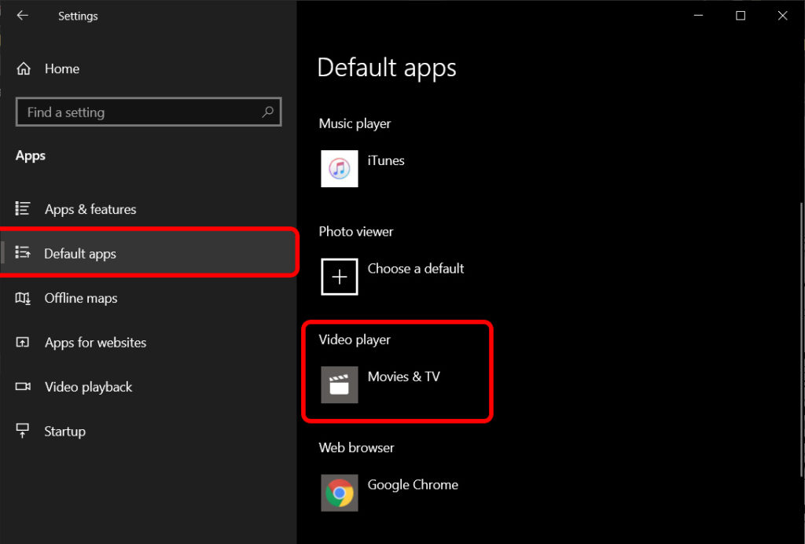Change the Movies & TV video player default
805x544 pixels.
coord(403,377)
